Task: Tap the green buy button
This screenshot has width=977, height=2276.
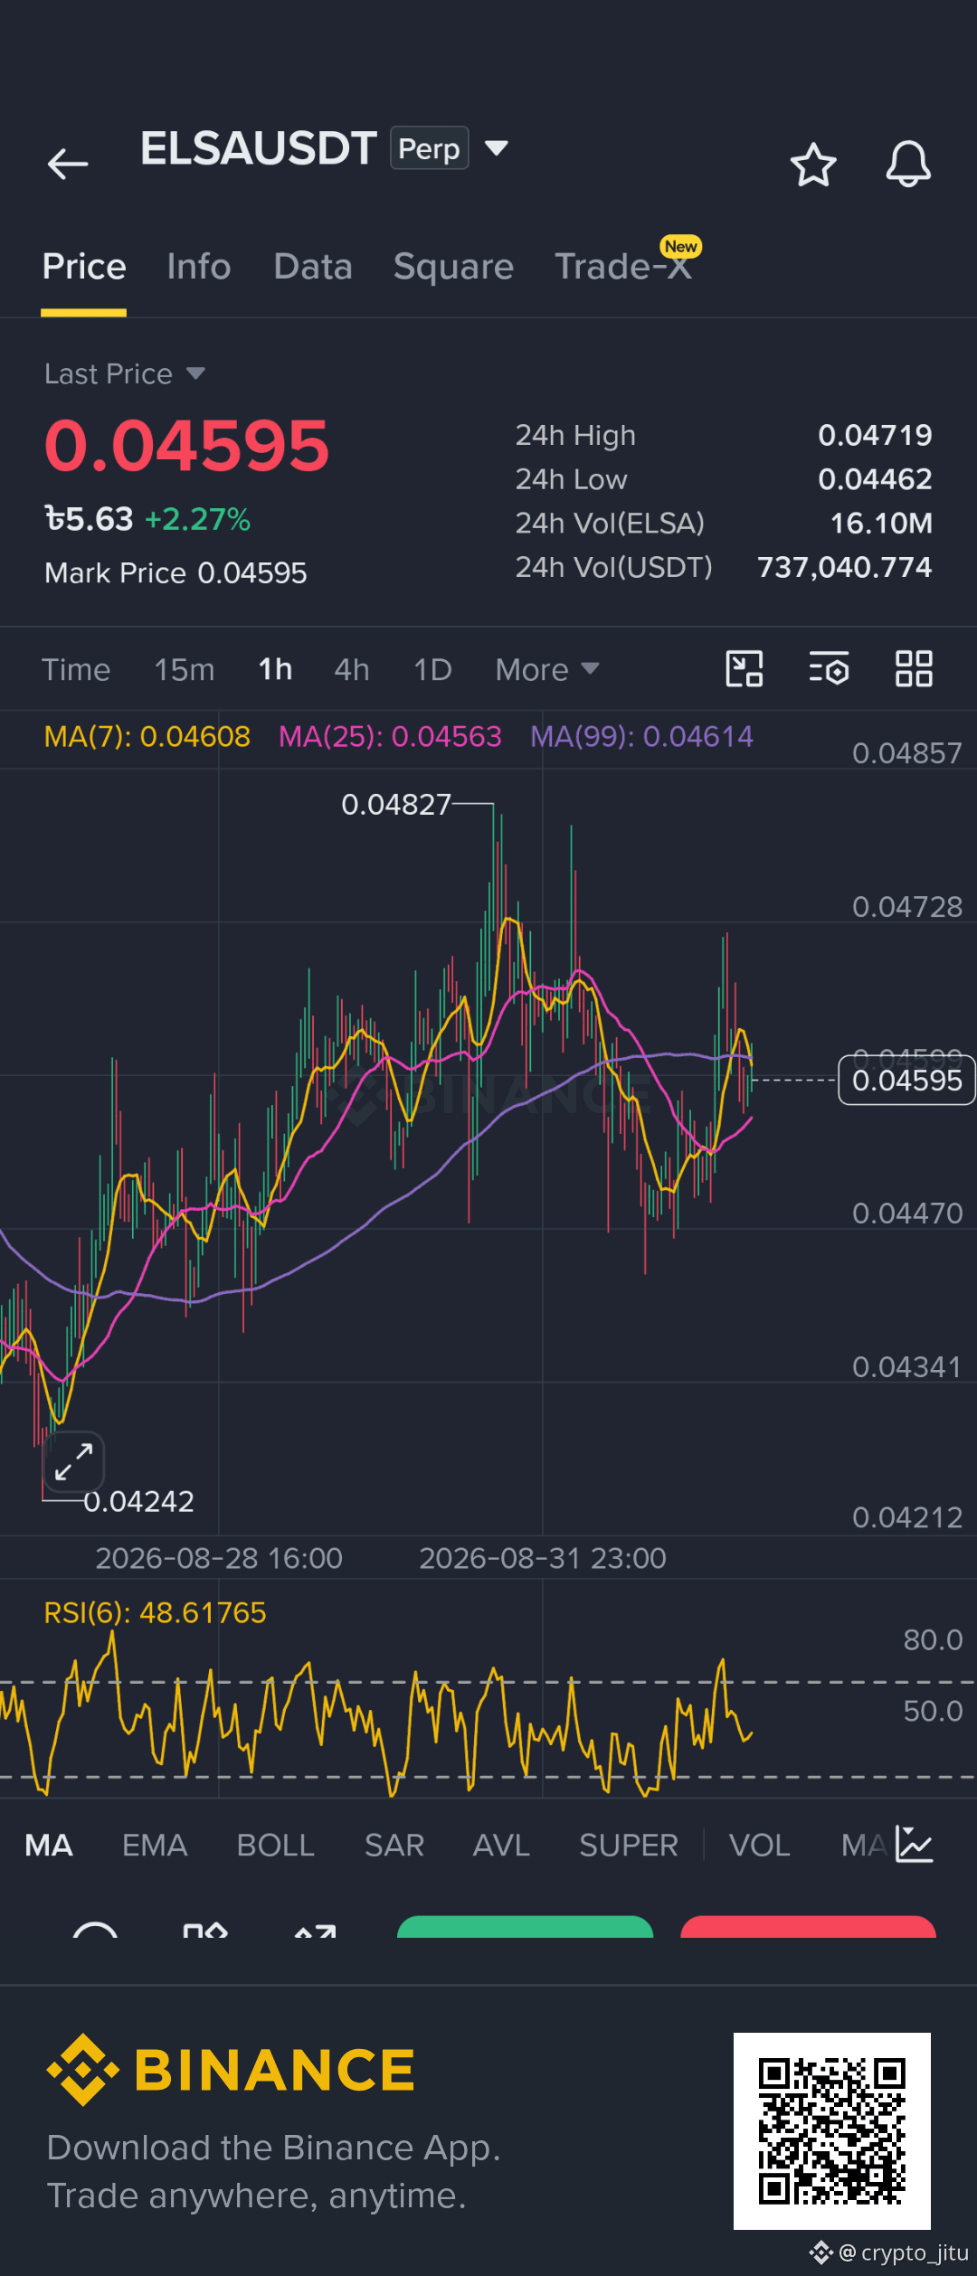Action: [525, 1927]
